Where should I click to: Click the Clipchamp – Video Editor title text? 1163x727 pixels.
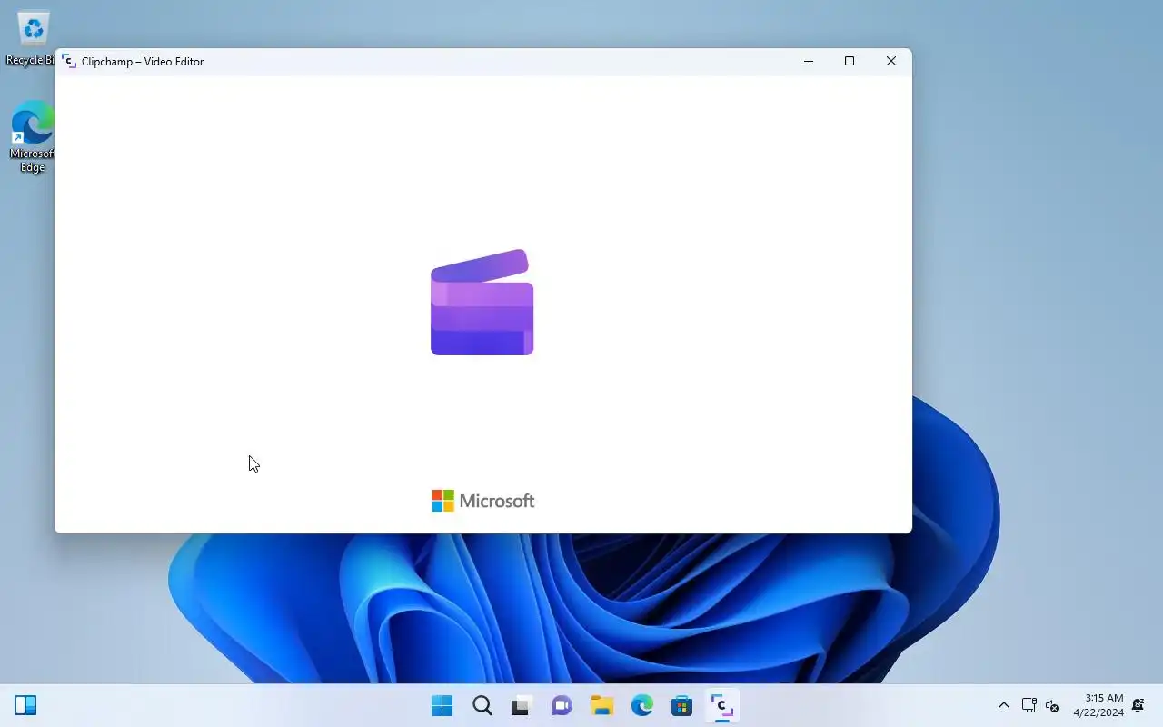[143, 62]
